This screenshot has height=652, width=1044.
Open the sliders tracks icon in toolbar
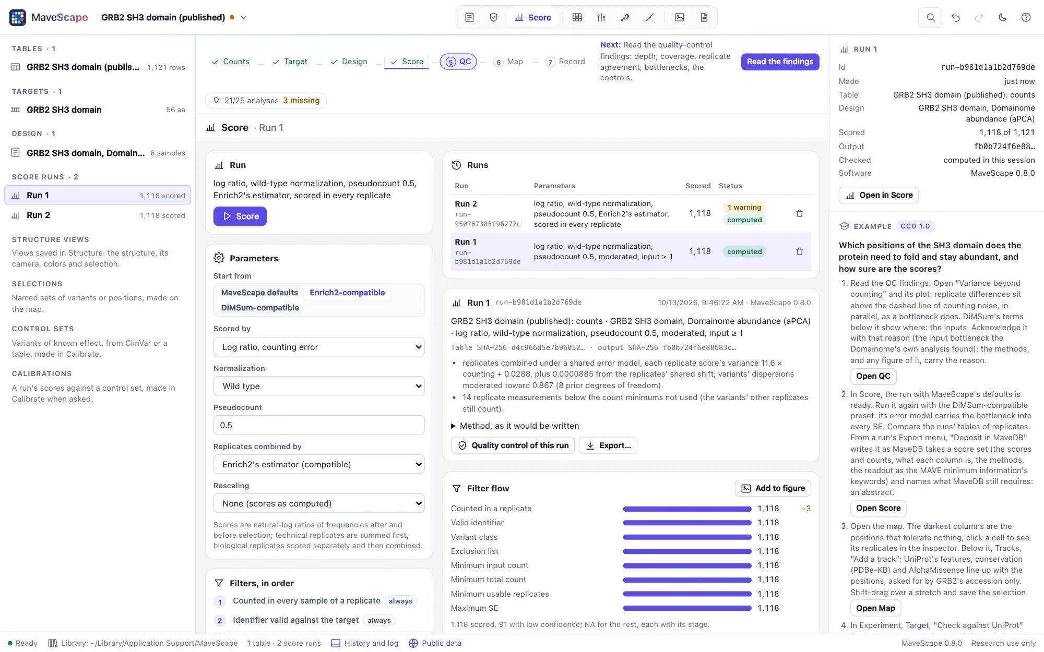point(601,17)
